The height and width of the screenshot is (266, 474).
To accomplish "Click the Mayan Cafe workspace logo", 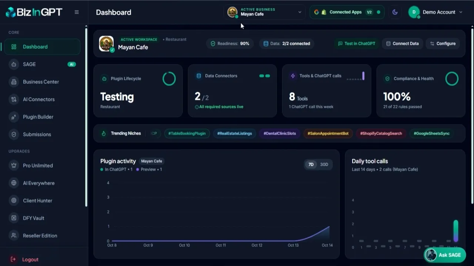I will 106,44.
